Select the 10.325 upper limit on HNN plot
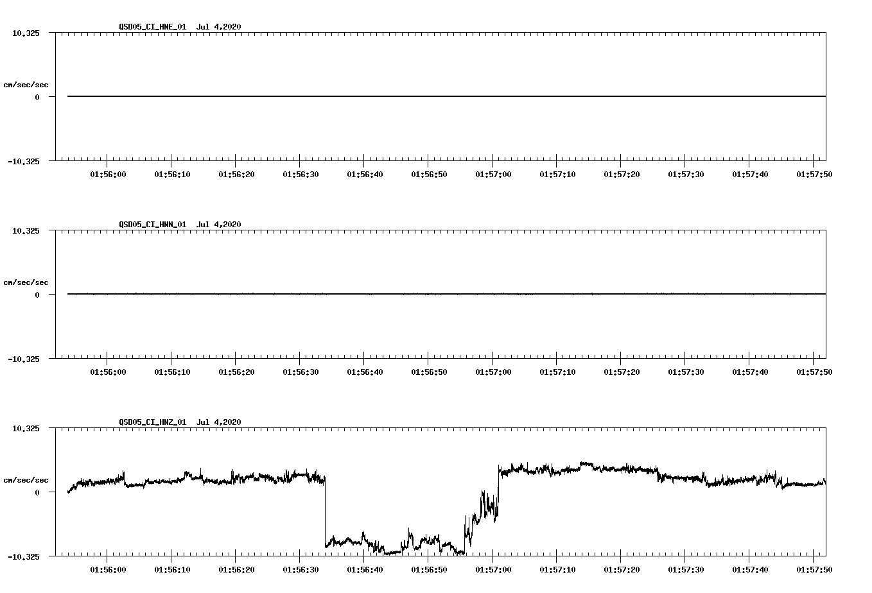The image size is (872, 593). click(26, 230)
